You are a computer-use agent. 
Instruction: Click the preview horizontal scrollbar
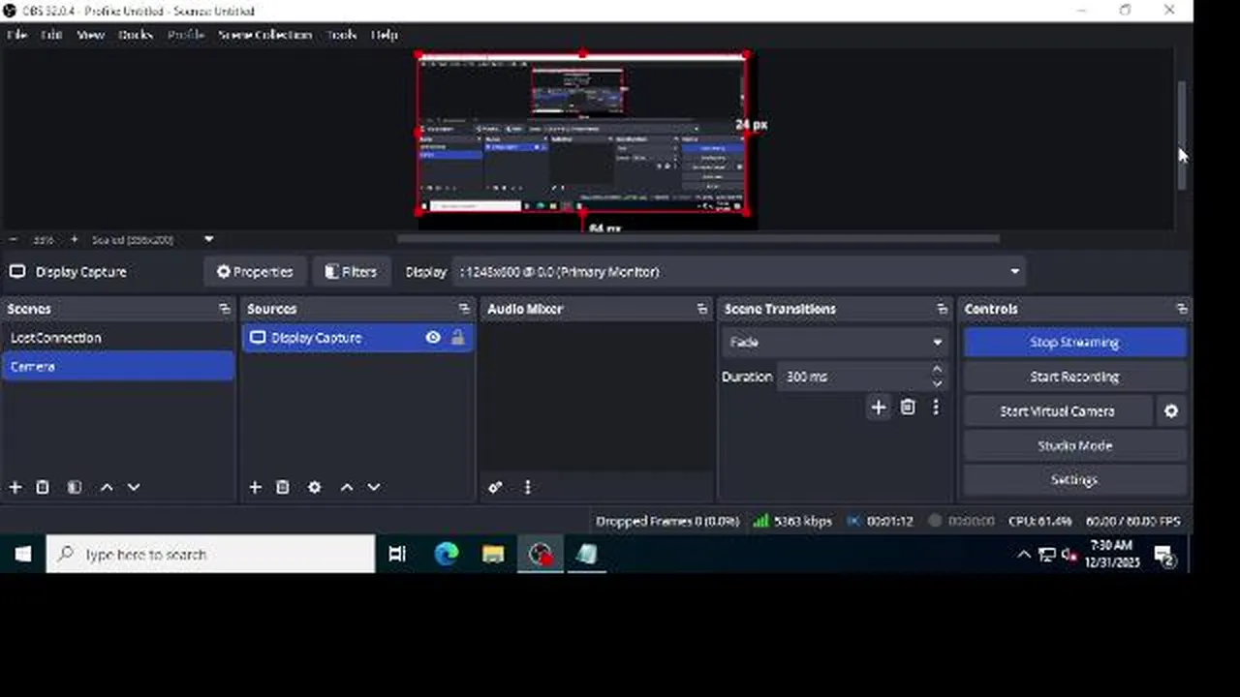click(697, 239)
